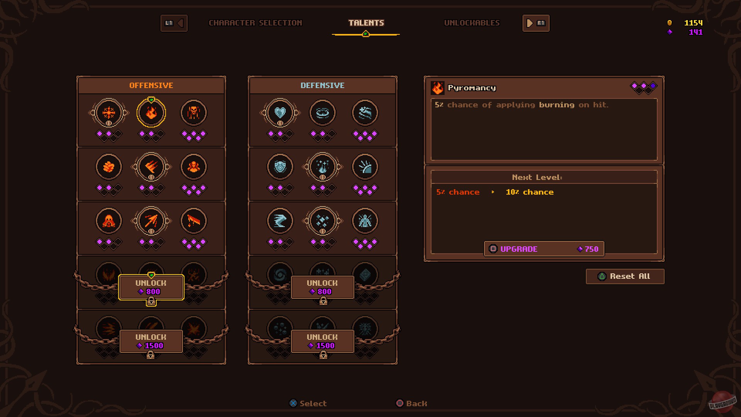The height and width of the screenshot is (417, 741).
Task: Unlock offensive tier for 800 gems
Action: 151,287
